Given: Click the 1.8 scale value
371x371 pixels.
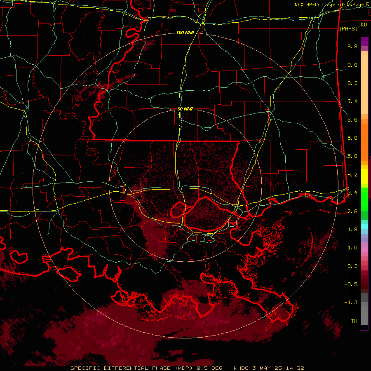Looking at the screenshot, I should coord(352,230).
